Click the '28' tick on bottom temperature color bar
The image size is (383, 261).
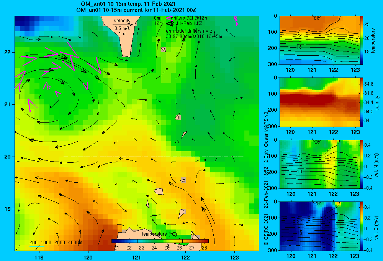[x=205, y=248]
